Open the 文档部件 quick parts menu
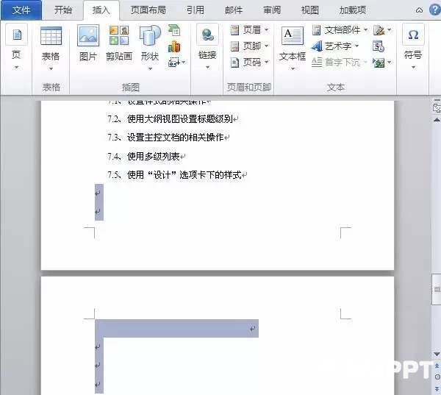 click(340, 30)
